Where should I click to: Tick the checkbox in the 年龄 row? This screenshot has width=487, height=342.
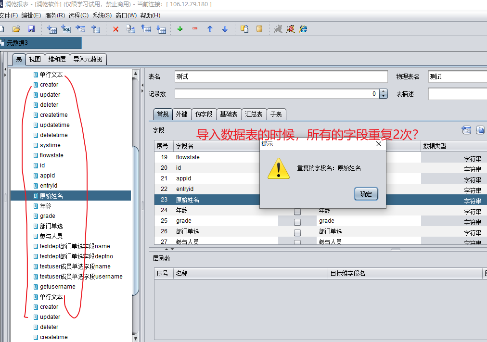pos(297,212)
